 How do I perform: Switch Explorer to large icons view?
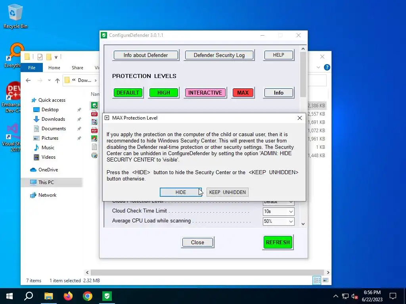click(326, 280)
